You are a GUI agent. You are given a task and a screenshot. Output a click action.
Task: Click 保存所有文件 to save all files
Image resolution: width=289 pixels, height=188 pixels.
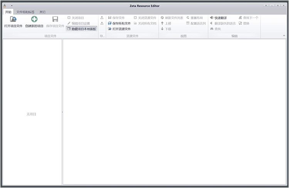tap(119, 23)
